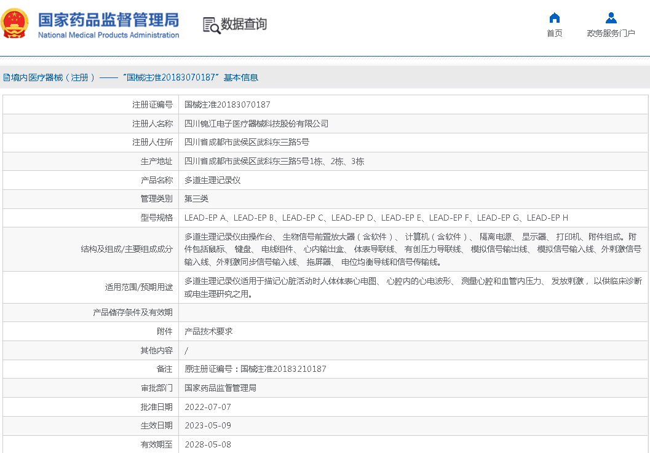Select the 第三类 management category cell

coord(197,199)
